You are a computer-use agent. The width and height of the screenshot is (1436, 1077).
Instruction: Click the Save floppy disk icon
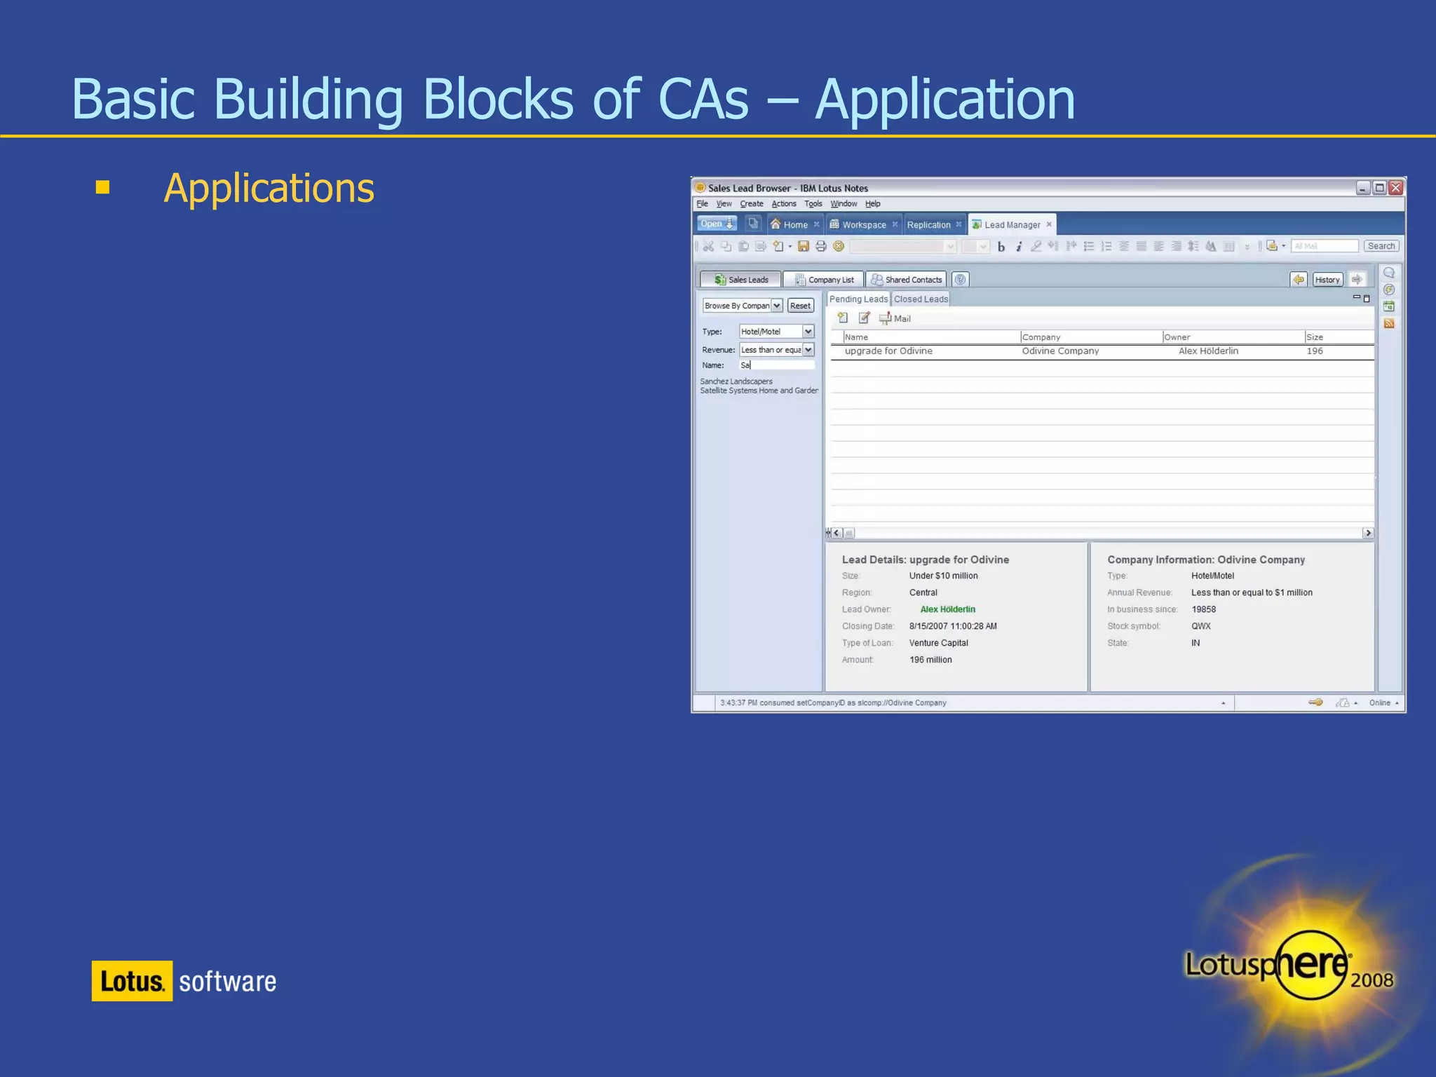point(804,246)
